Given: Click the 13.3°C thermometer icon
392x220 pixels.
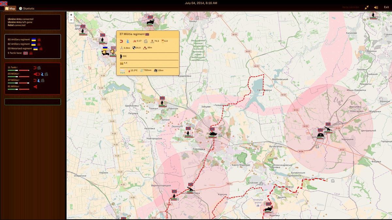Looking at the screenshot, I should point(129,71).
